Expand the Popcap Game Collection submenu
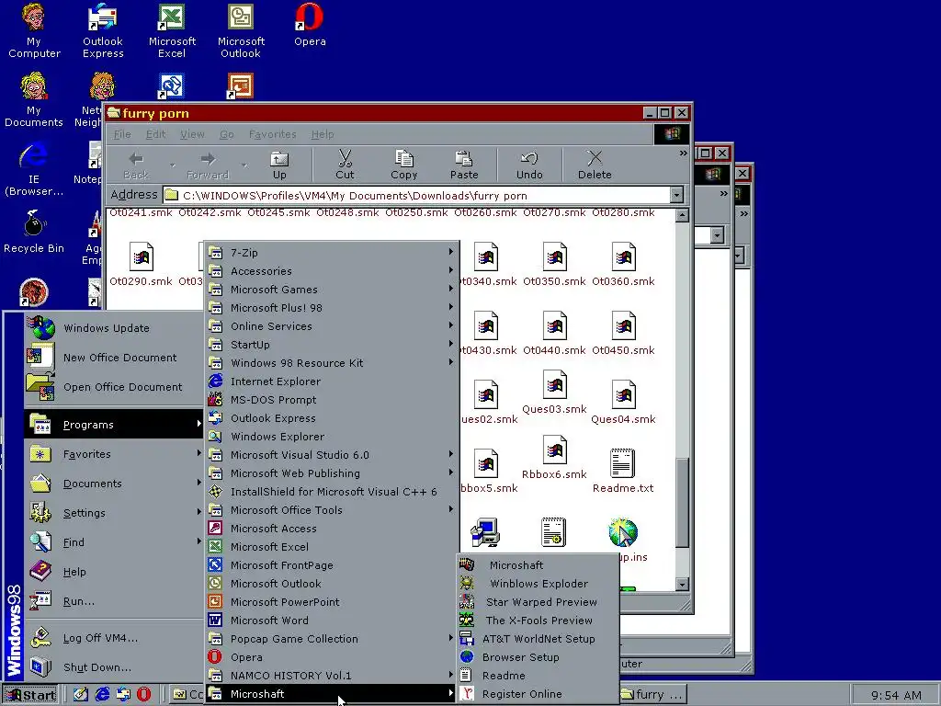Viewport: 941px width, 706px height. 332,639
